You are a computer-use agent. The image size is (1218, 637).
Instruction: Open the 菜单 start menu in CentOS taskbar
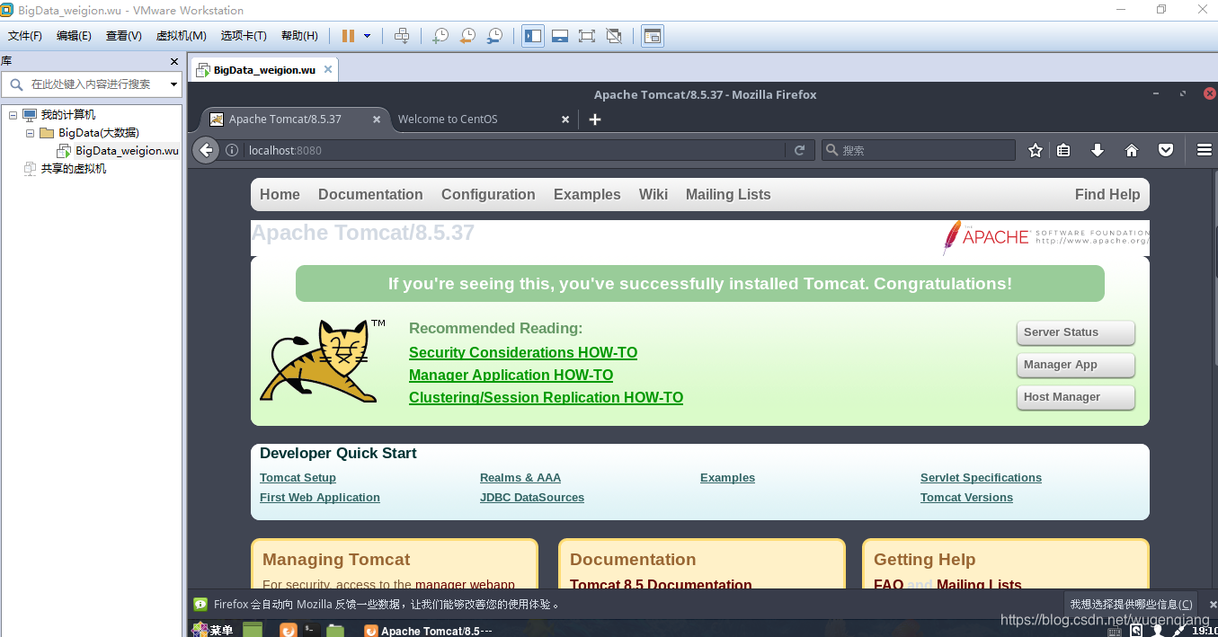[x=214, y=630]
